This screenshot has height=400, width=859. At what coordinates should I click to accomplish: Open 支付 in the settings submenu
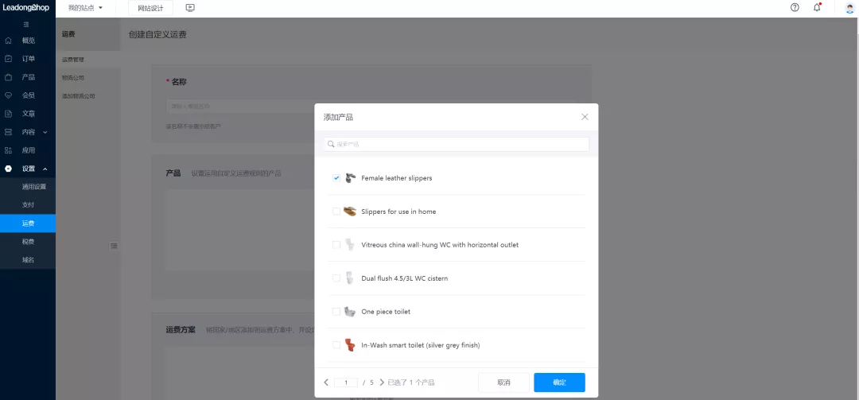click(x=28, y=205)
